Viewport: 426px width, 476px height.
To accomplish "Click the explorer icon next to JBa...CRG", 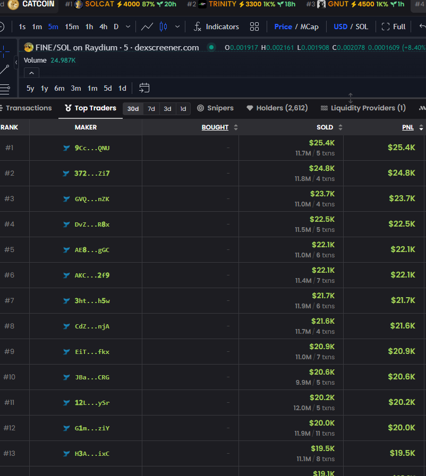I will point(66,377).
